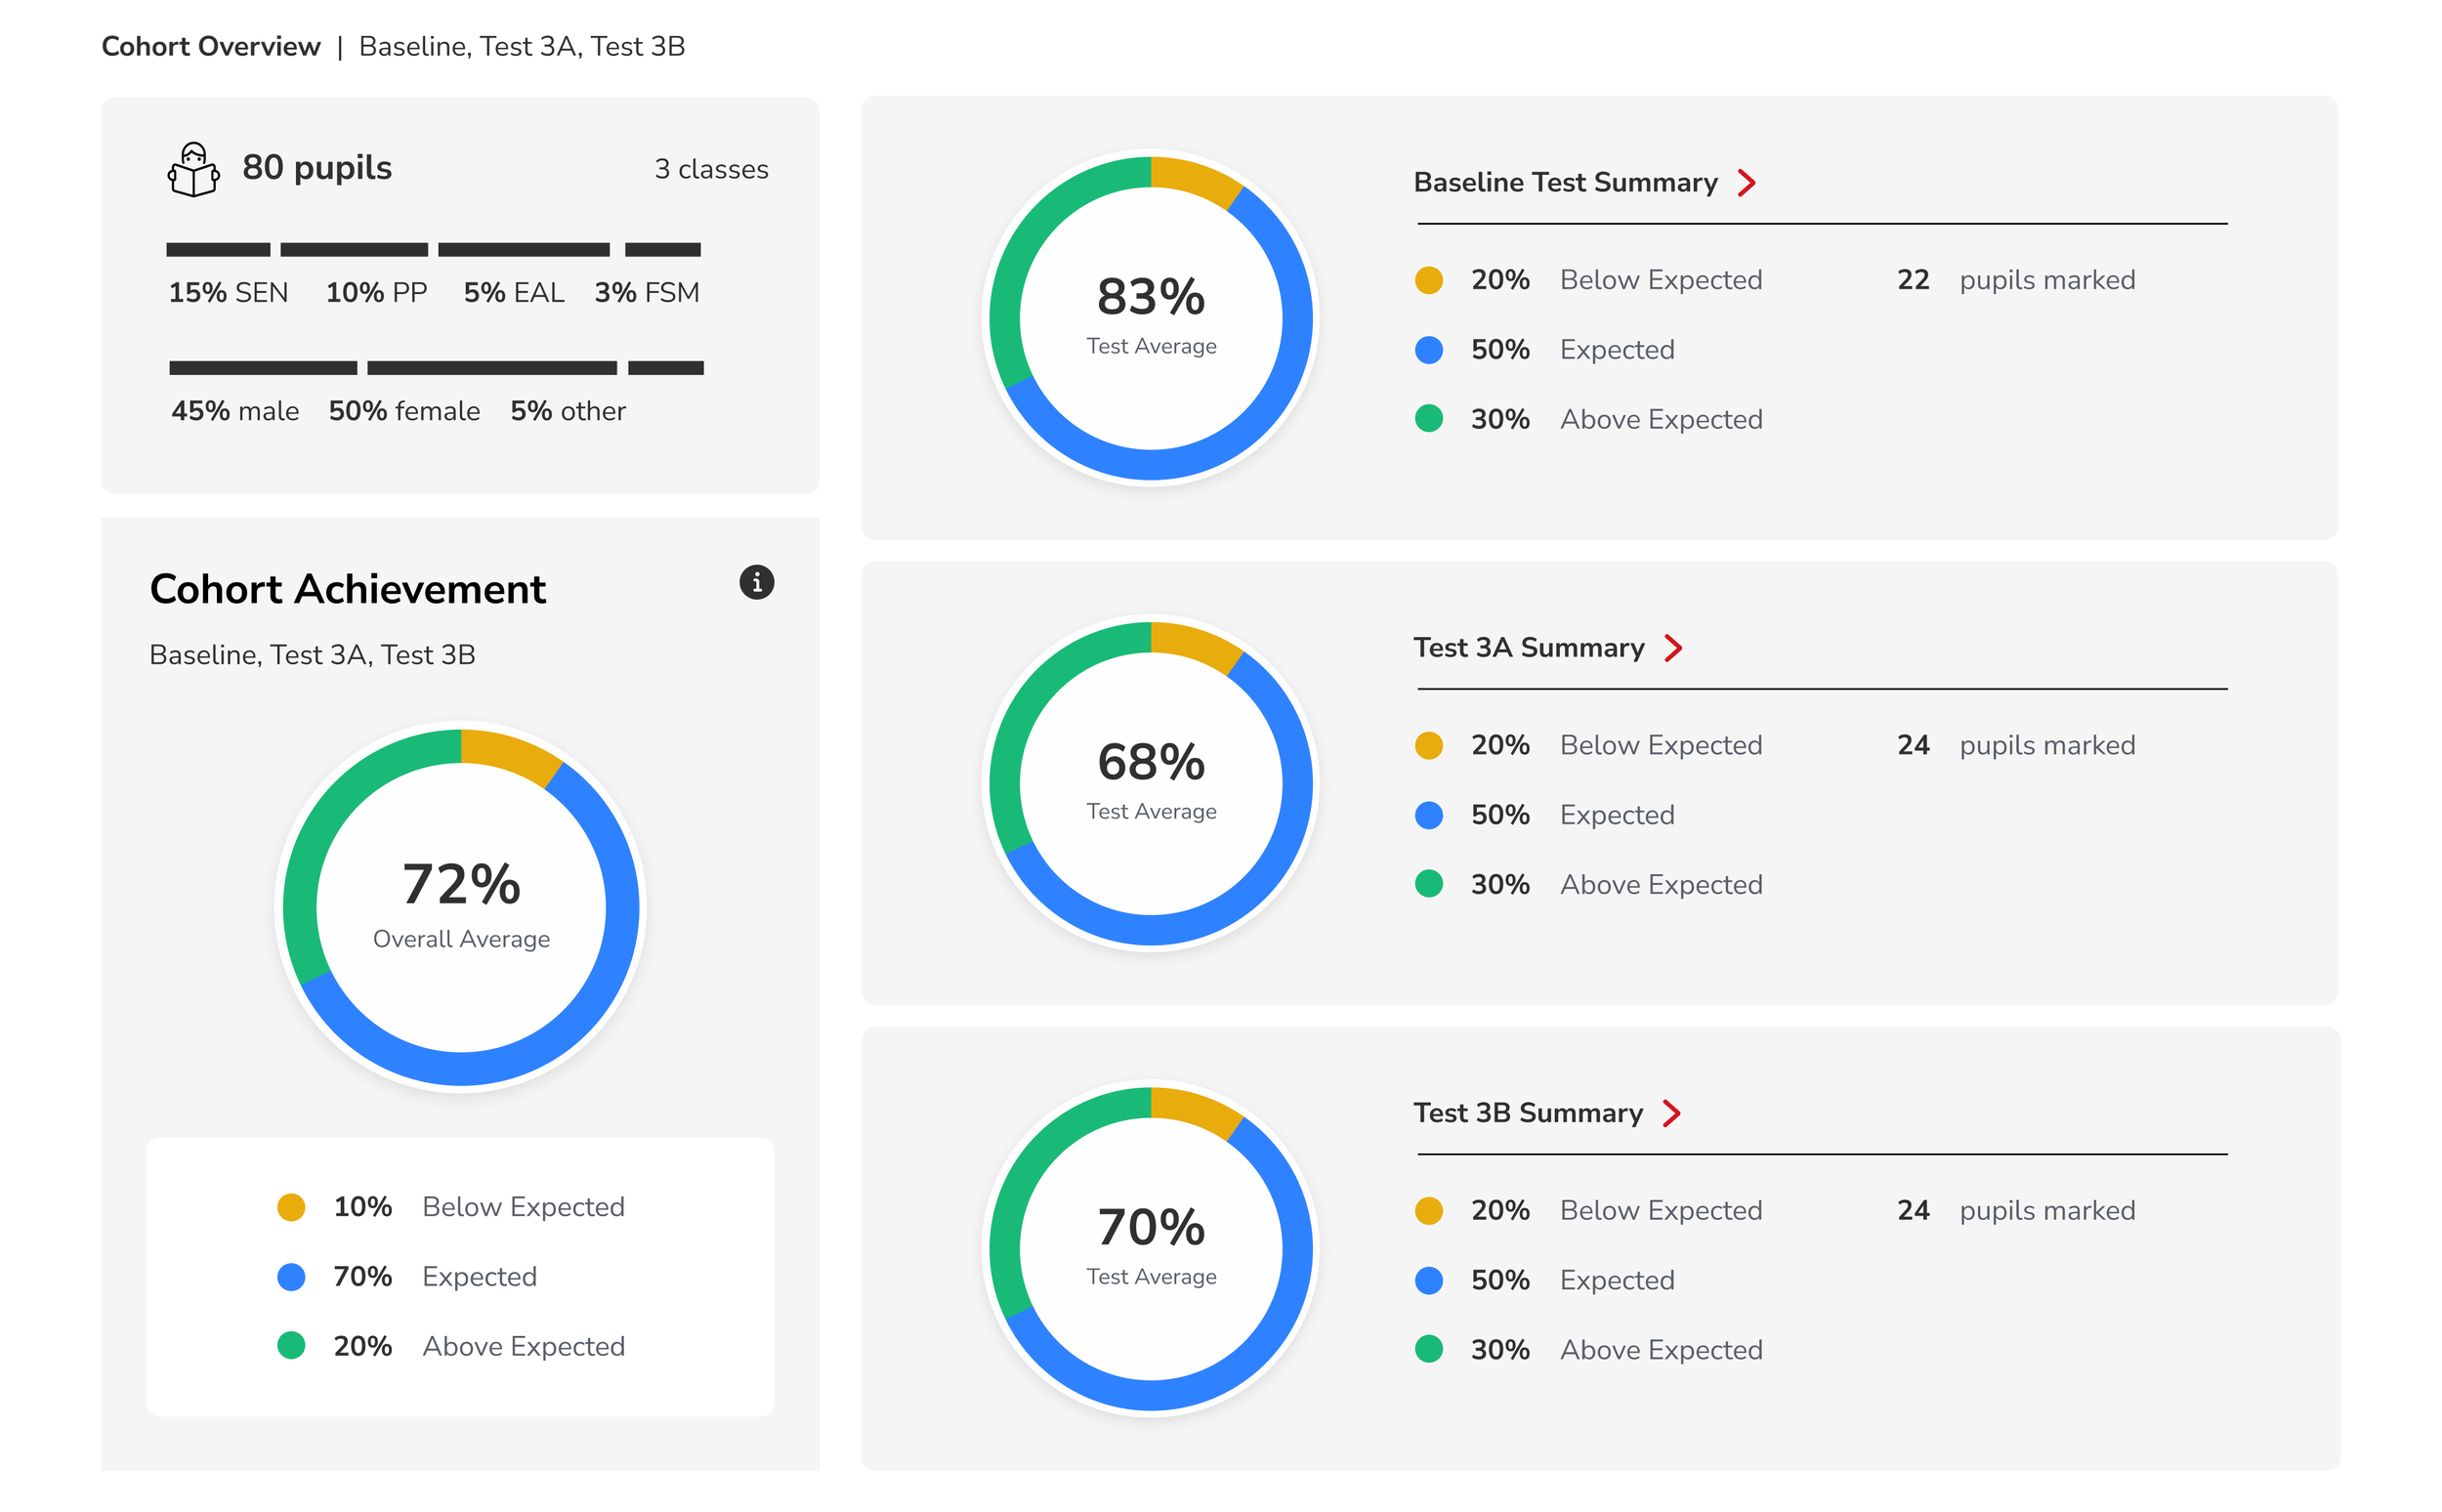Image resolution: width=2442 pixels, height=1512 pixels.
Task: Open Cohort Achievement info icon
Action: tap(756, 582)
